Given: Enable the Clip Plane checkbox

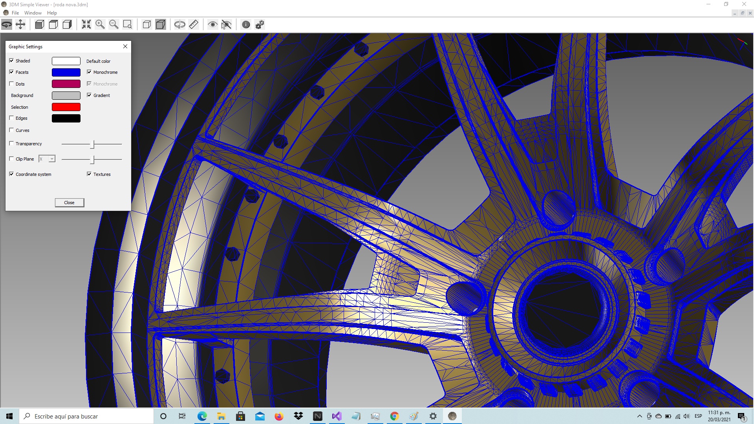Looking at the screenshot, I should (x=11, y=159).
